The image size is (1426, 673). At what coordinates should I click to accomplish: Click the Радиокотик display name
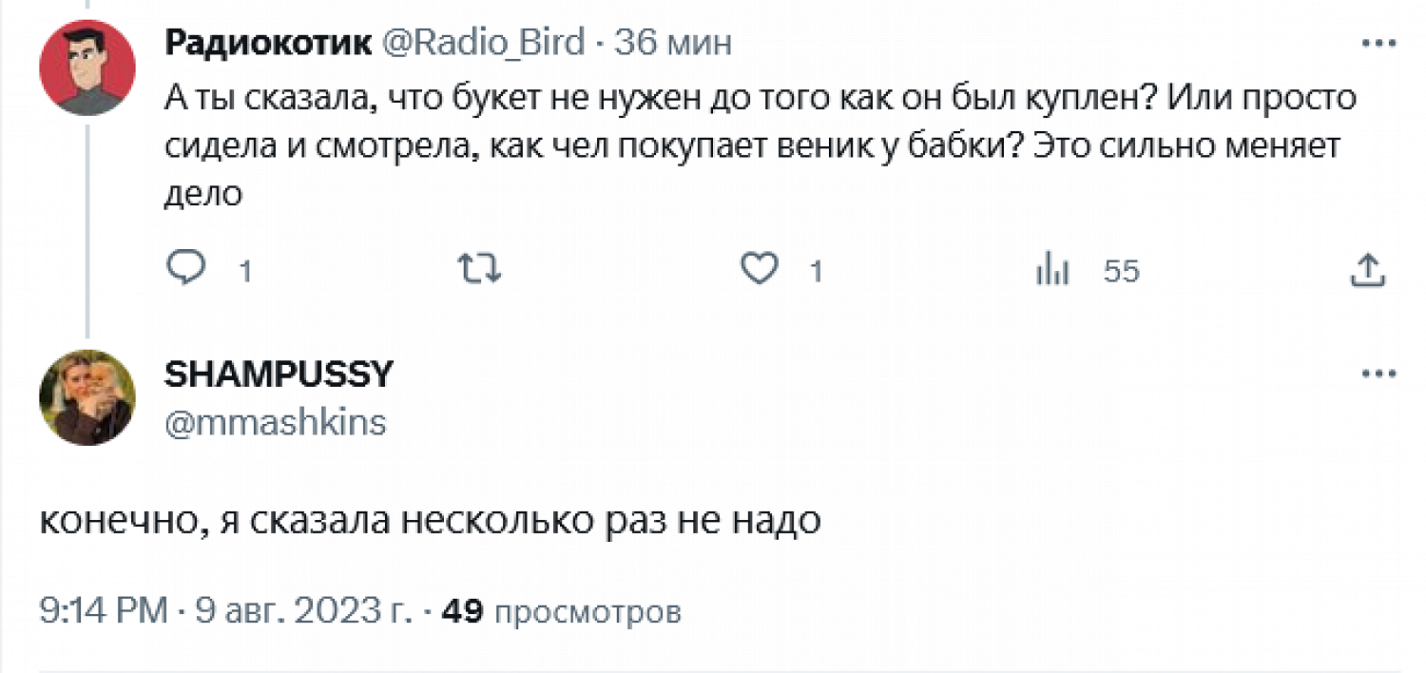click(267, 43)
